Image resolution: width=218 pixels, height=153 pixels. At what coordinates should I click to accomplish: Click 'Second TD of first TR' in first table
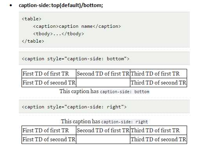103,74
